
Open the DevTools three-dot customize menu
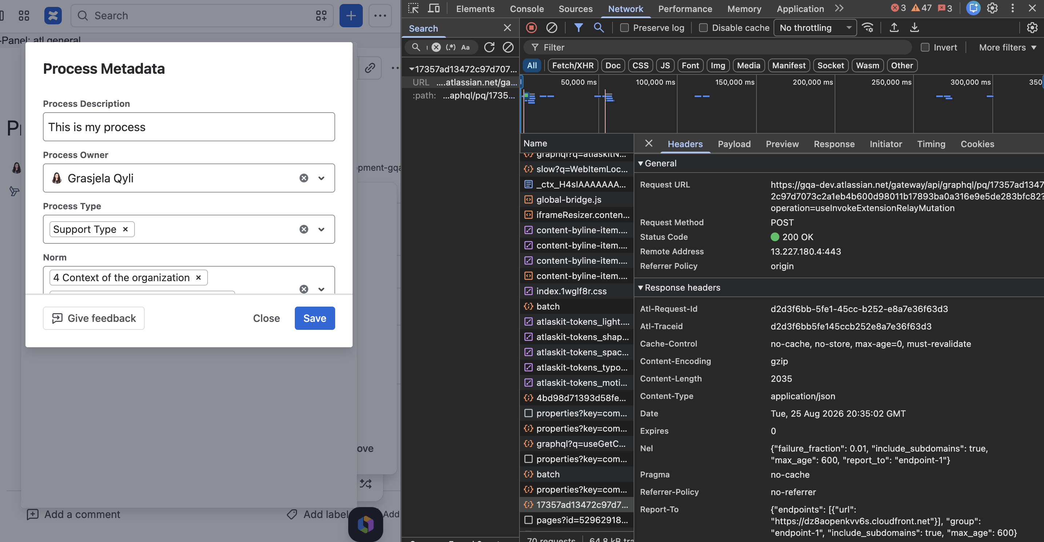tap(1012, 8)
